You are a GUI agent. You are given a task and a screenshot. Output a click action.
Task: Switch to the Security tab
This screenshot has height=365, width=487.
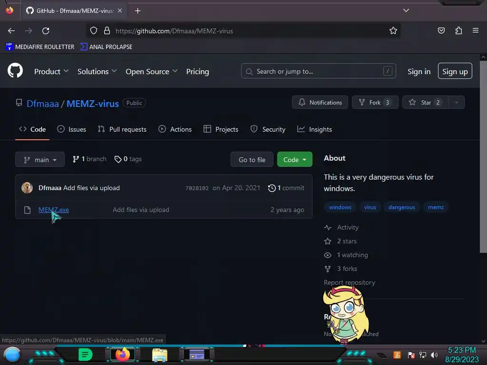pyautogui.click(x=268, y=129)
